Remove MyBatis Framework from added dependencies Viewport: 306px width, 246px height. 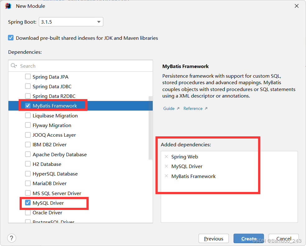(166, 176)
